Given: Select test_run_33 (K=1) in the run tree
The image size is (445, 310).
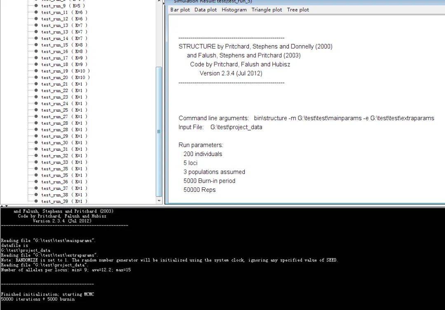Looking at the screenshot, I should 64,162.
